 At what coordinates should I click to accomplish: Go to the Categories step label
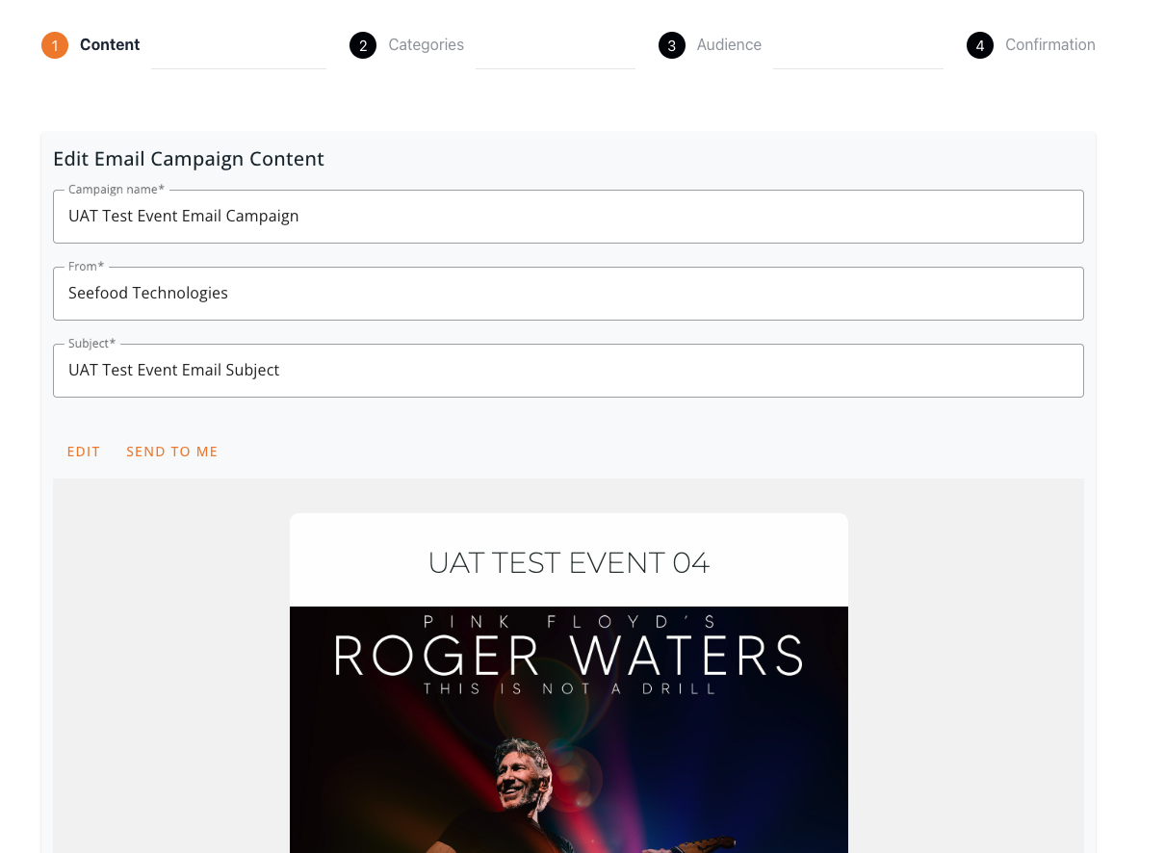(x=427, y=45)
